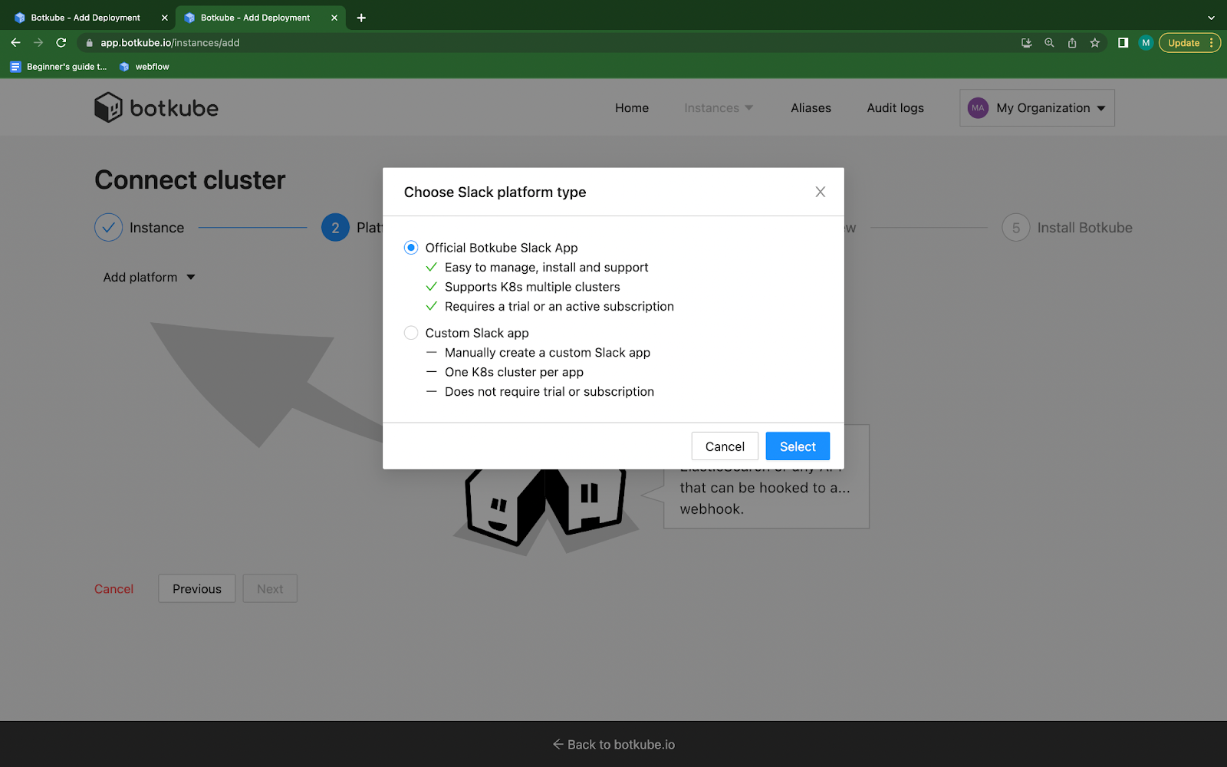Reload the current page
1227x767 pixels.
pyautogui.click(x=61, y=42)
